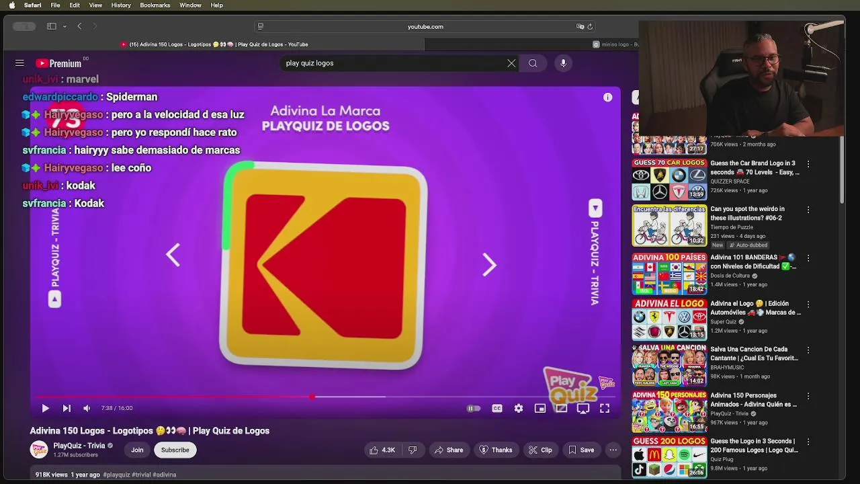Click the Join button
Screen dimensions: 860x484
[x=137, y=450]
